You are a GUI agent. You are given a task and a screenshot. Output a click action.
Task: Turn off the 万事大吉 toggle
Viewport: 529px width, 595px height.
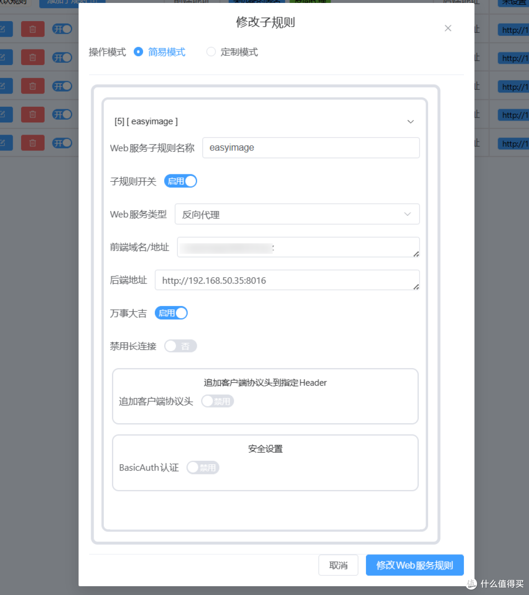(171, 313)
